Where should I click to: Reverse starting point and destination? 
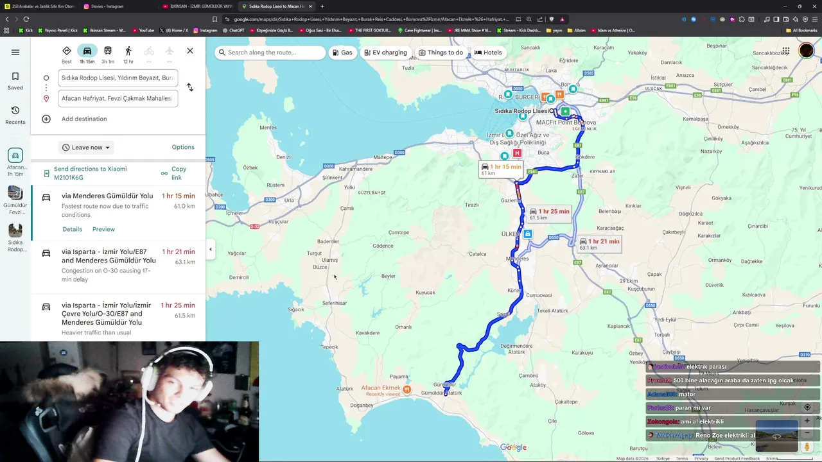pos(190,87)
